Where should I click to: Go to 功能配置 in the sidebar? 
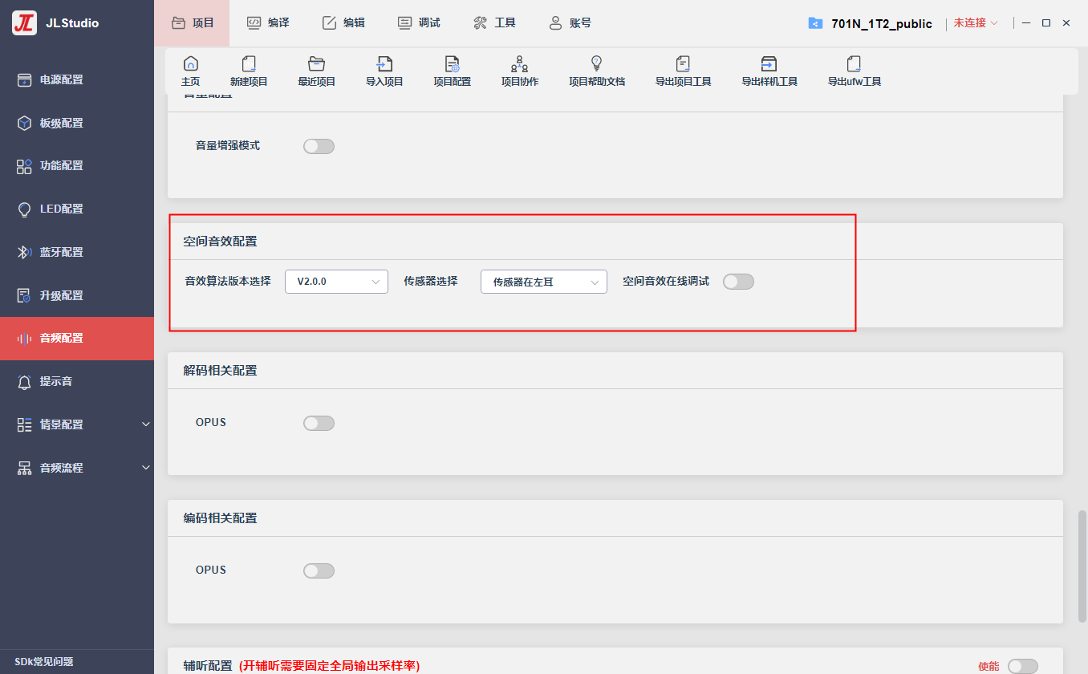pyautogui.click(x=77, y=166)
